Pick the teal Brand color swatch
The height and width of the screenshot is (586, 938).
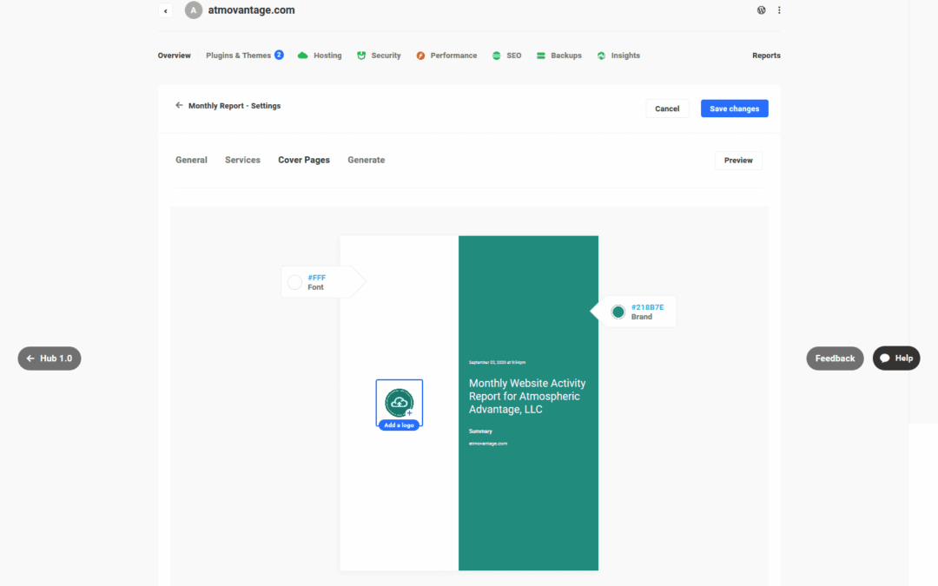[x=618, y=312]
